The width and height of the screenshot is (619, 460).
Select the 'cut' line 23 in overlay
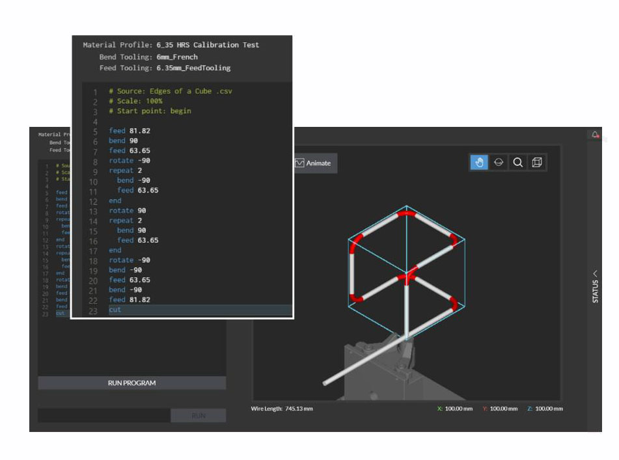[115, 310]
